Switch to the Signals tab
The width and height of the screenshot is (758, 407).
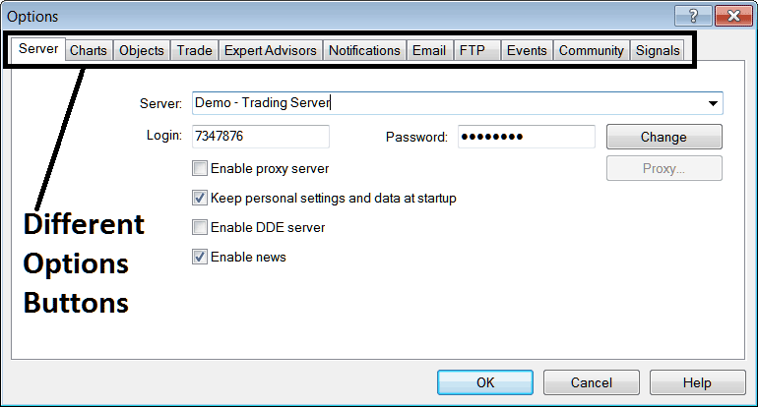pos(658,50)
